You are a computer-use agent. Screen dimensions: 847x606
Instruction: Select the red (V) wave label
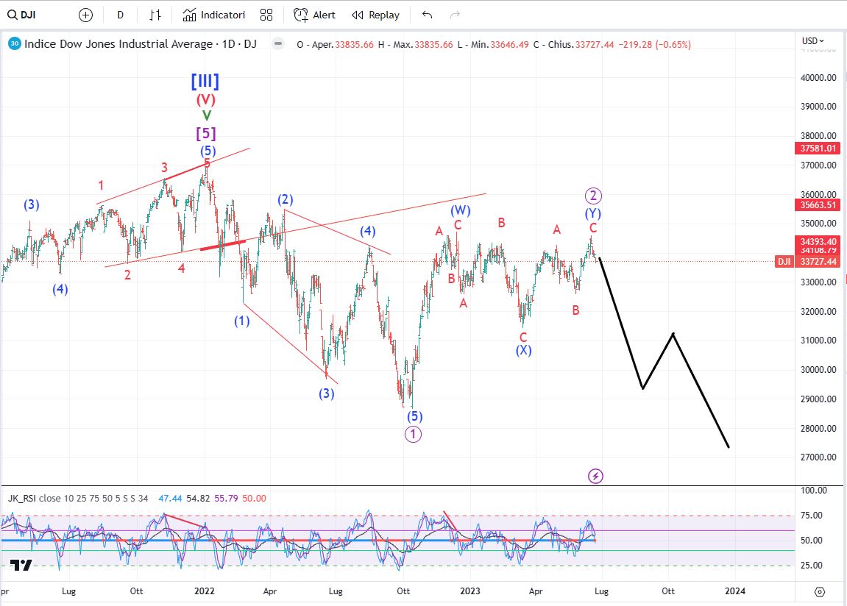coord(206,99)
